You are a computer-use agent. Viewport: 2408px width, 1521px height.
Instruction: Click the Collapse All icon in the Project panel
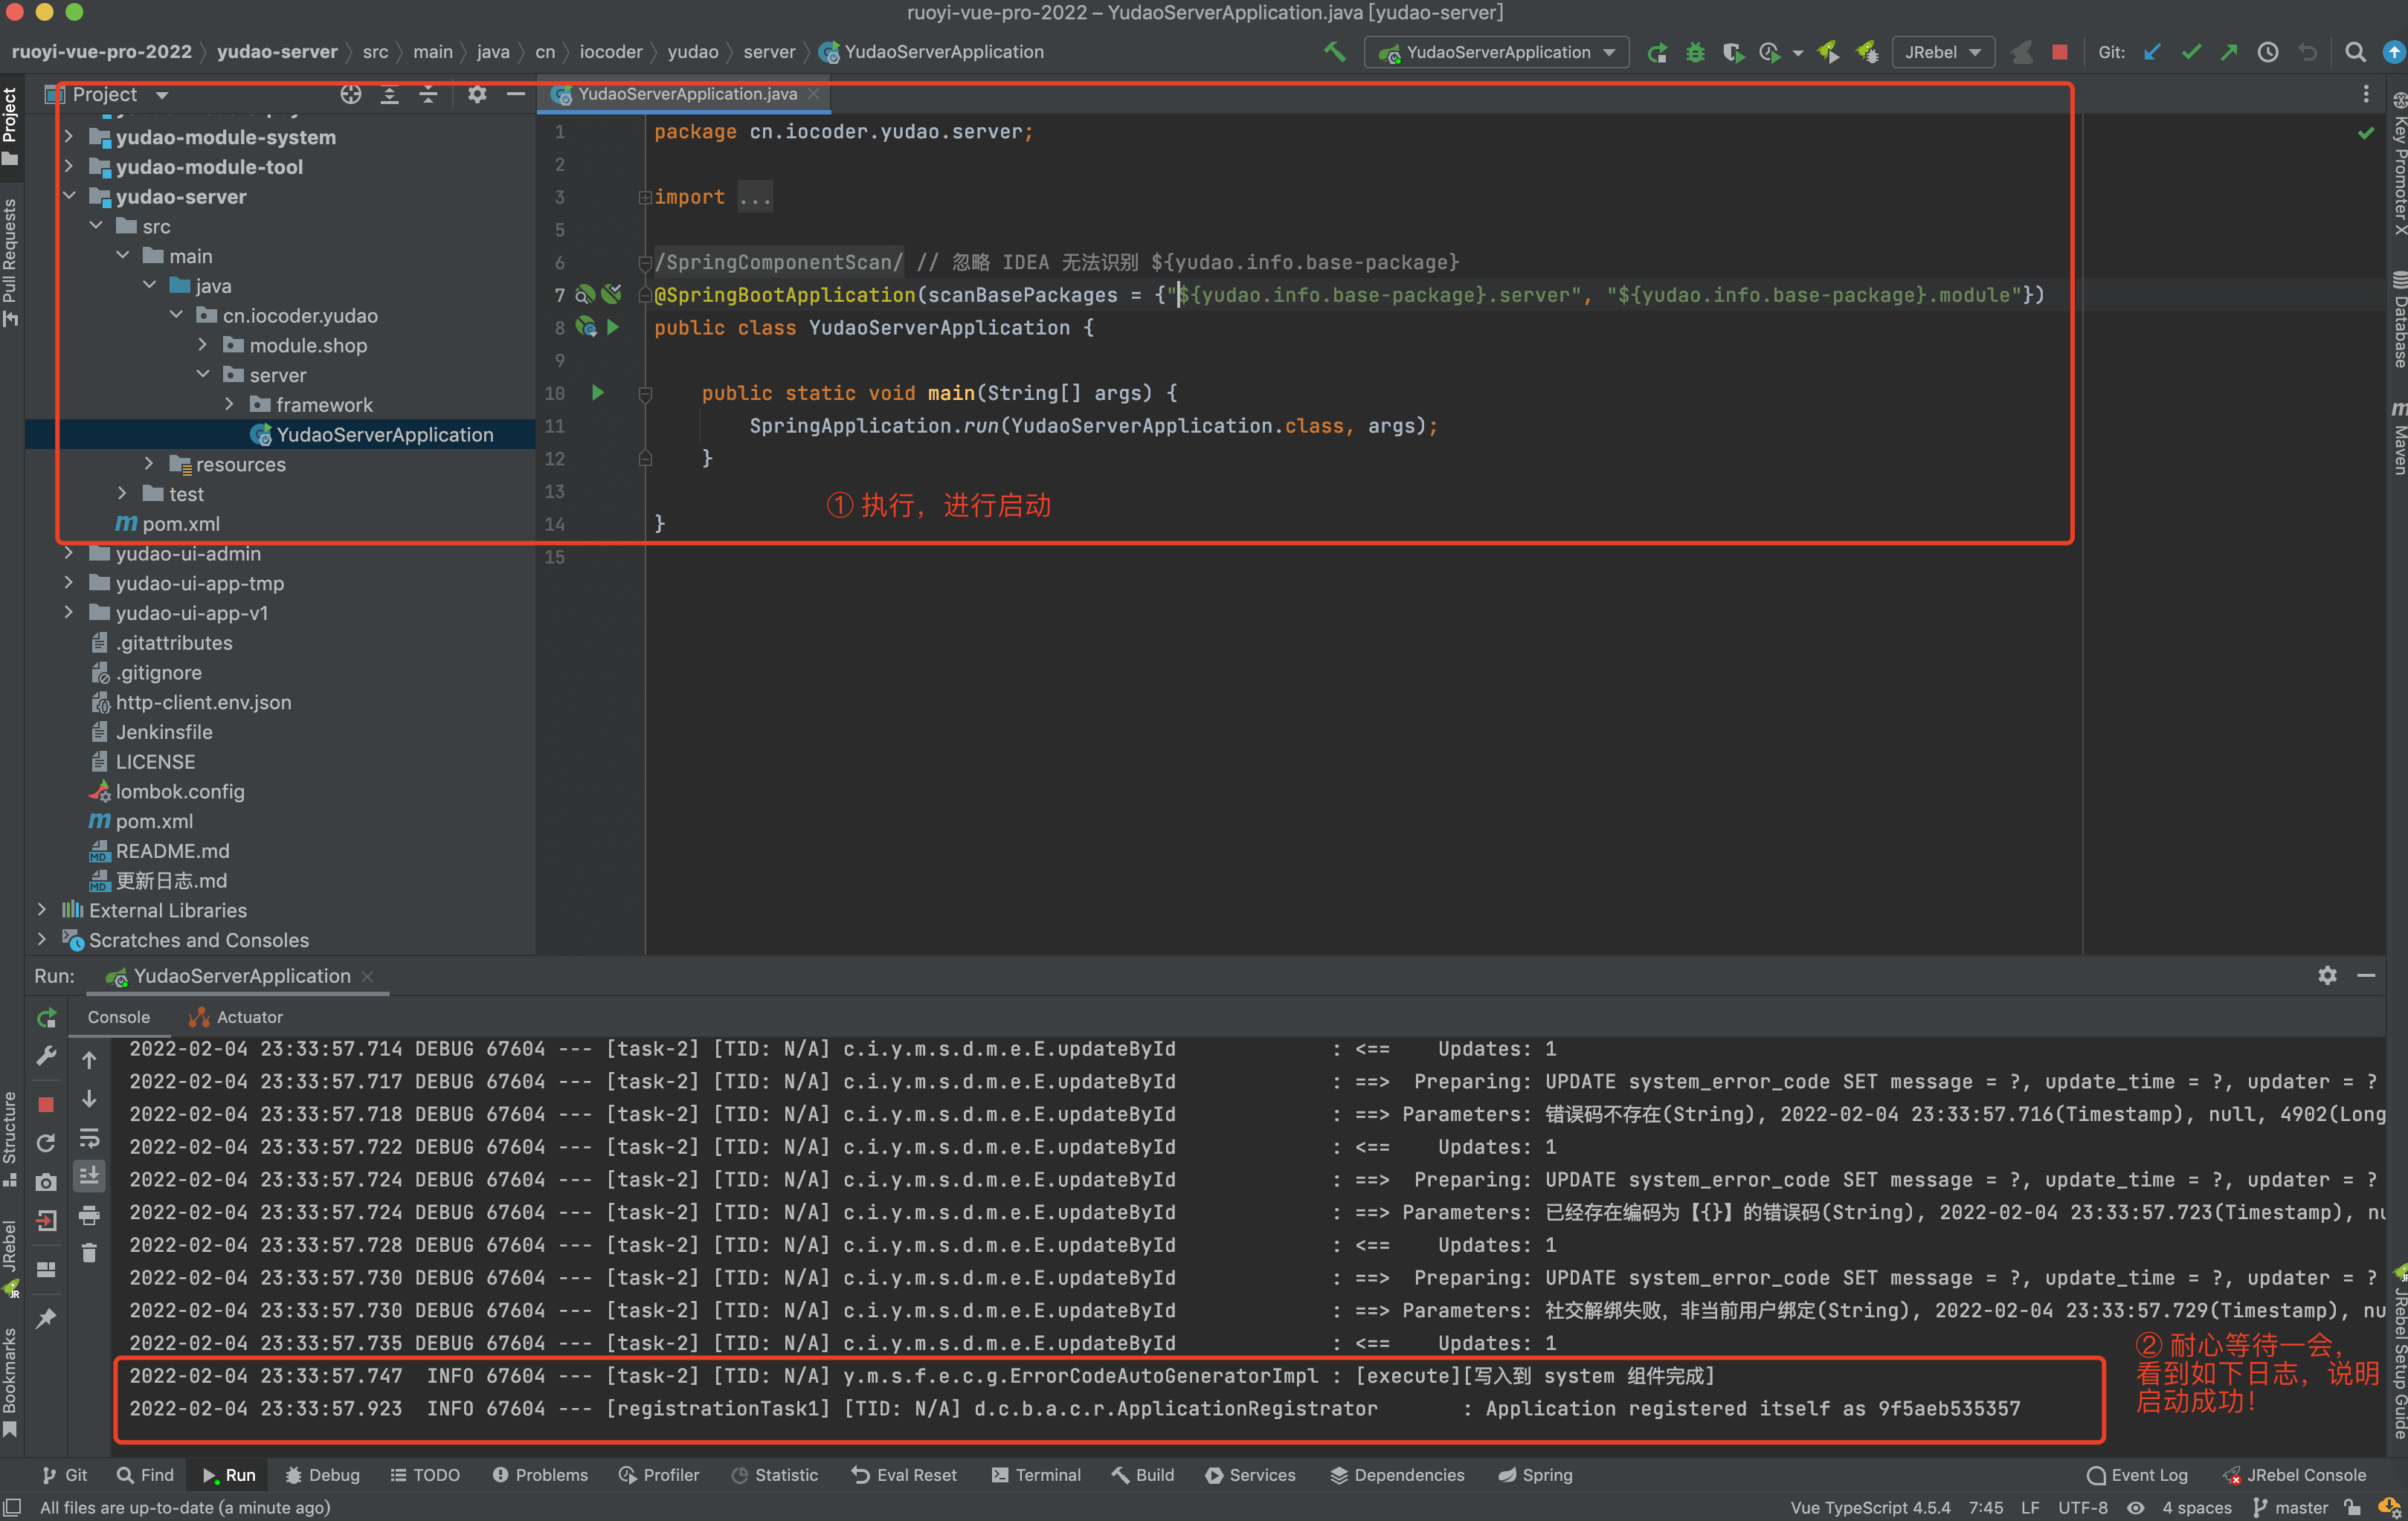tap(428, 94)
